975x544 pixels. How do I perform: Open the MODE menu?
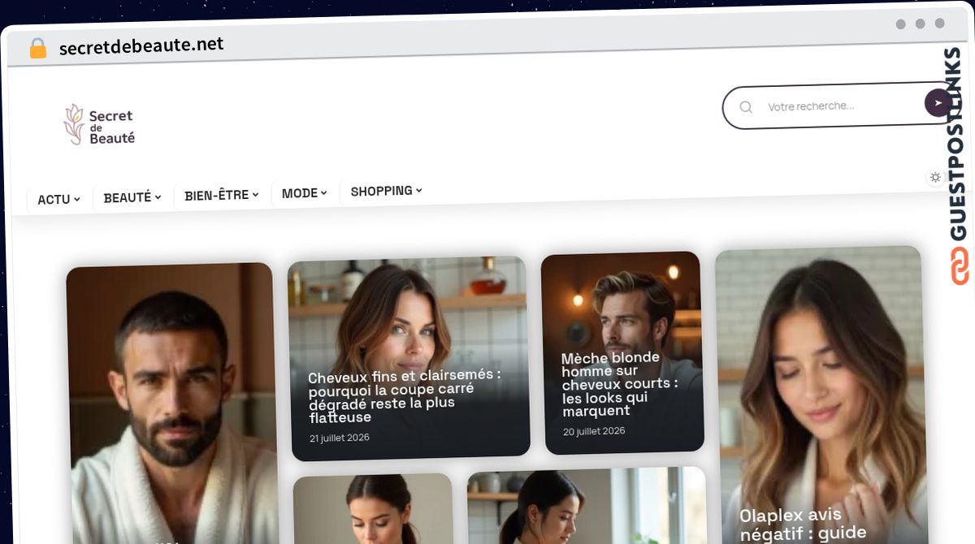coord(304,193)
